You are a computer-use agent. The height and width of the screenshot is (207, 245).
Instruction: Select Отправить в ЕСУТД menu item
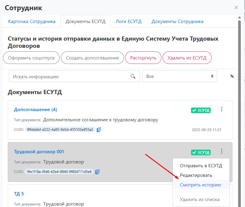pos(201,166)
